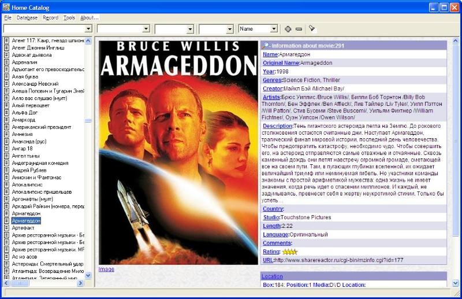The width and height of the screenshot is (462, 299).
Task: Select Андеграундная комедия in the list
Action: [x=40, y=163]
